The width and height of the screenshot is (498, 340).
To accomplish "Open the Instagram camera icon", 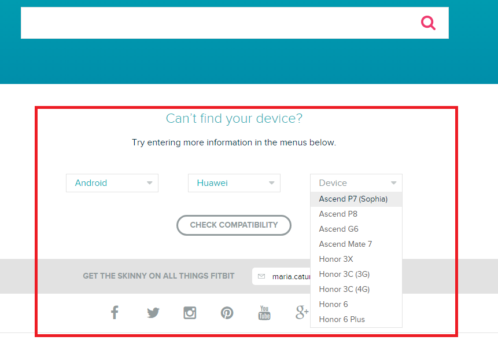I will pos(190,313).
